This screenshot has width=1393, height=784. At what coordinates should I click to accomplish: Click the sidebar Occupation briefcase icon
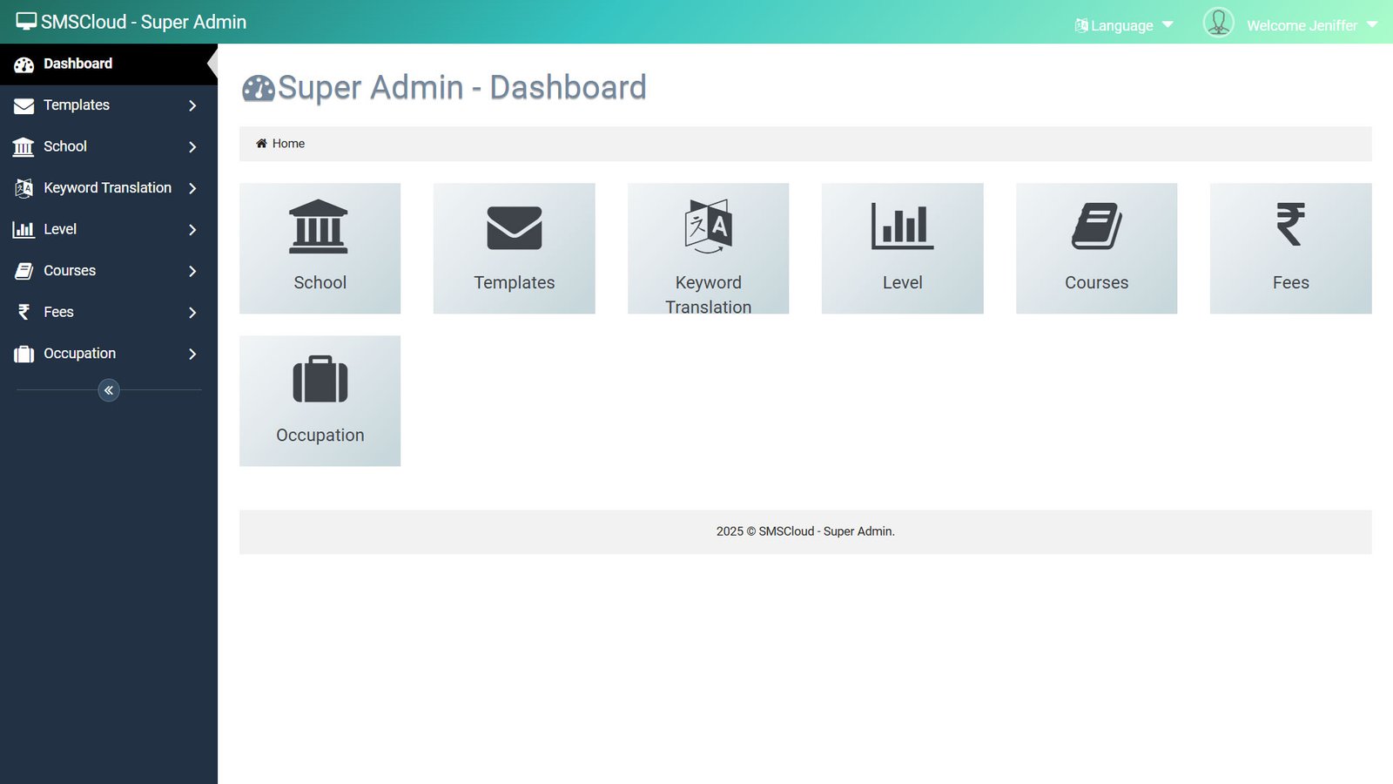[24, 354]
